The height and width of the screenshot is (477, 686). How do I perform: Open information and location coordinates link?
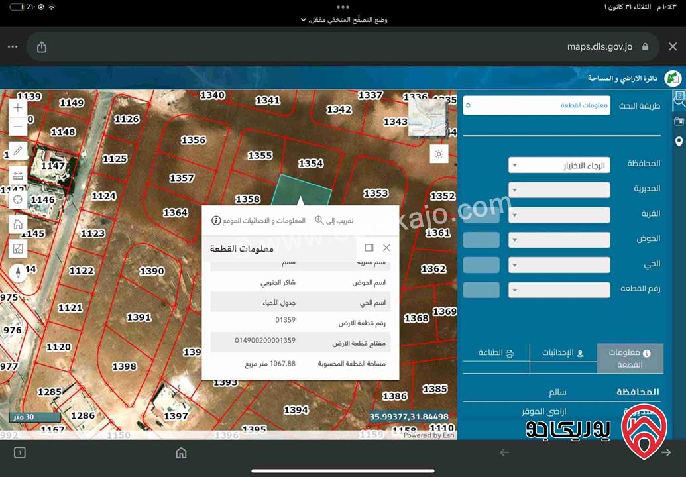(x=258, y=221)
